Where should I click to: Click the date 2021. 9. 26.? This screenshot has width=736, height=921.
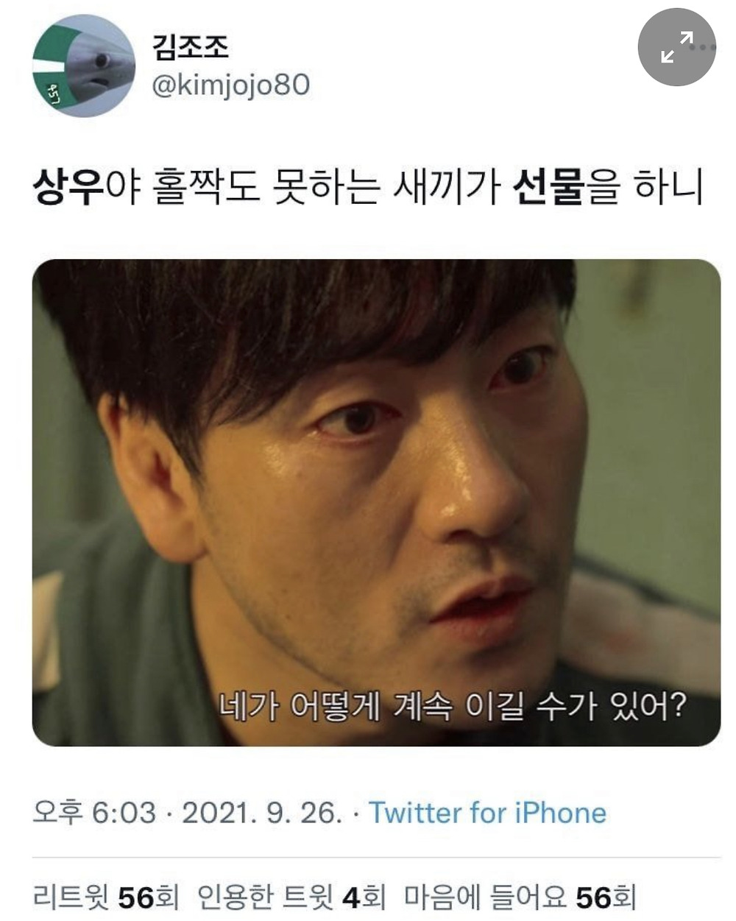[x=261, y=813]
